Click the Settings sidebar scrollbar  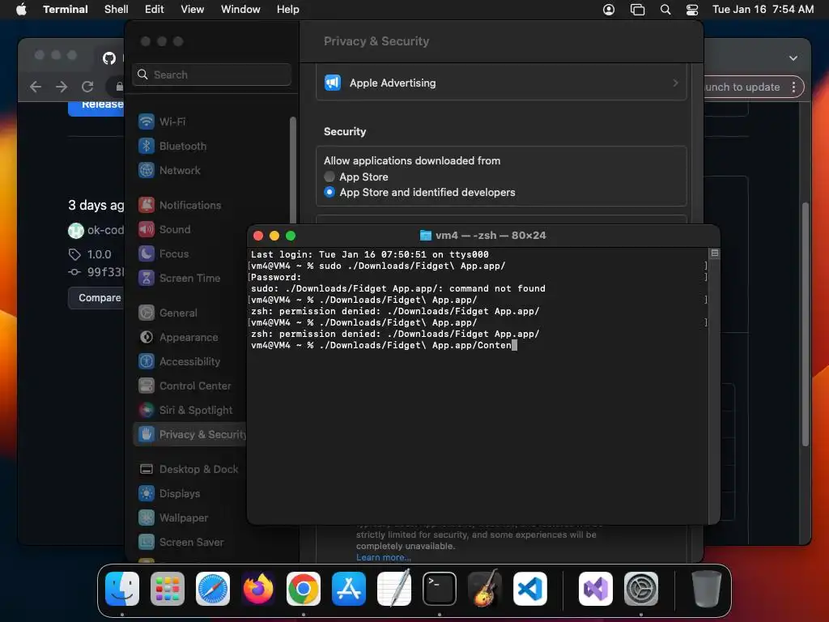click(293, 169)
